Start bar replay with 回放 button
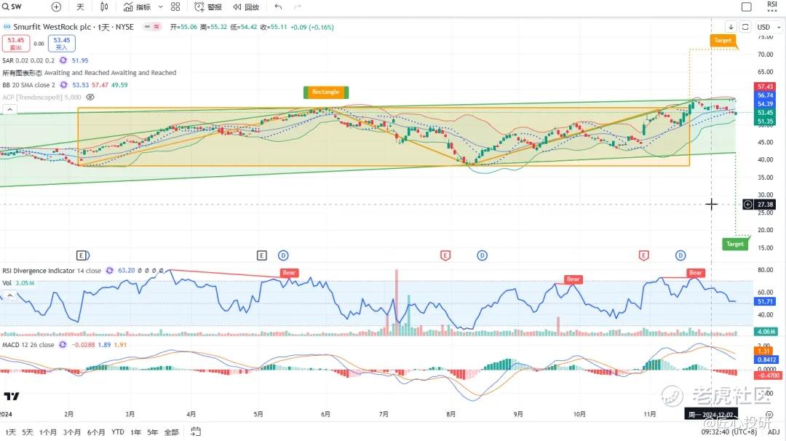Viewport: 786px width, 441px height. [x=246, y=7]
